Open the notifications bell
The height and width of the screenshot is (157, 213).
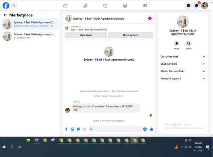pyautogui.click(x=196, y=6)
